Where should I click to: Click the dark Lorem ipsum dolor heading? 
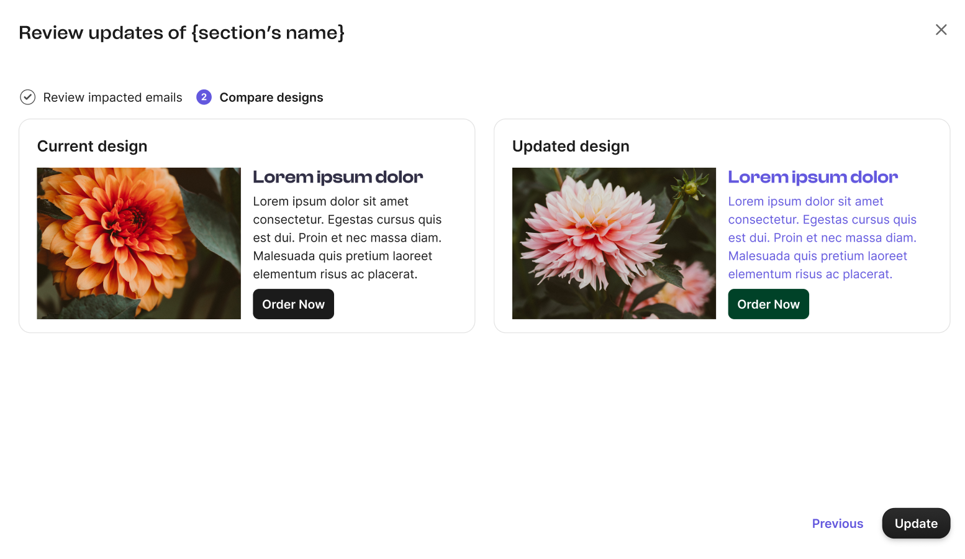point(338,177)
